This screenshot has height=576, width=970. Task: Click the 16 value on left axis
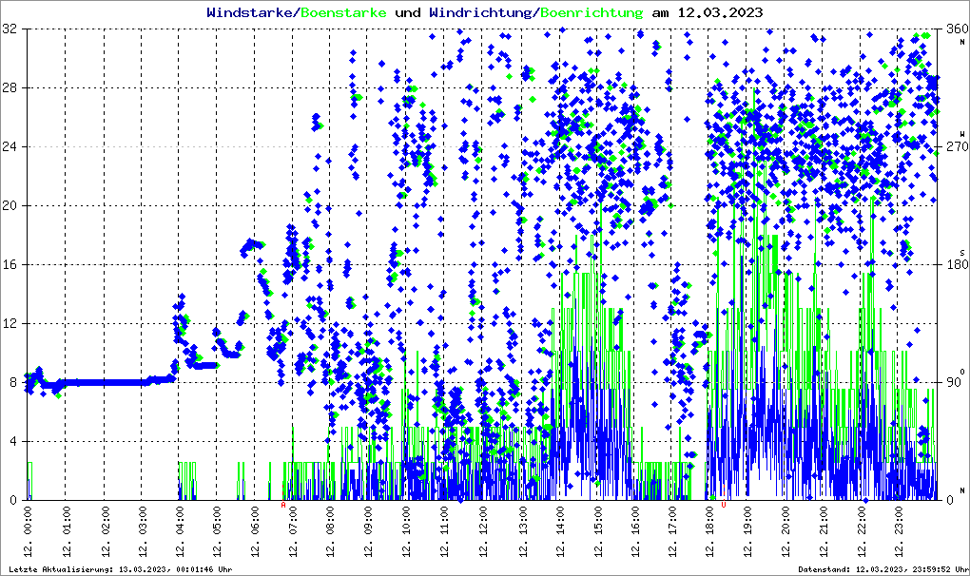[x=10, y=264]
